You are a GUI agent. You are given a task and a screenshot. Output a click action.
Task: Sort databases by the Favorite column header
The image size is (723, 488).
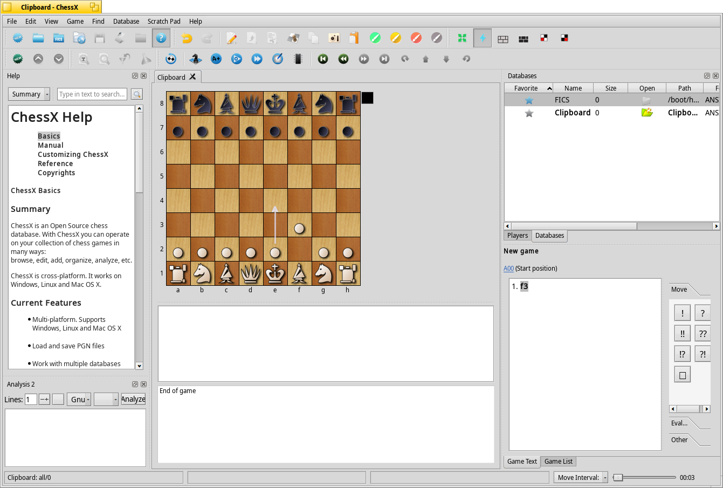pyautogui.click(x=528, y=88)
